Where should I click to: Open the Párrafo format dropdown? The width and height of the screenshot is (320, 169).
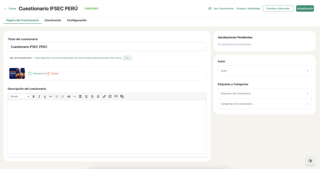point(19,97)
